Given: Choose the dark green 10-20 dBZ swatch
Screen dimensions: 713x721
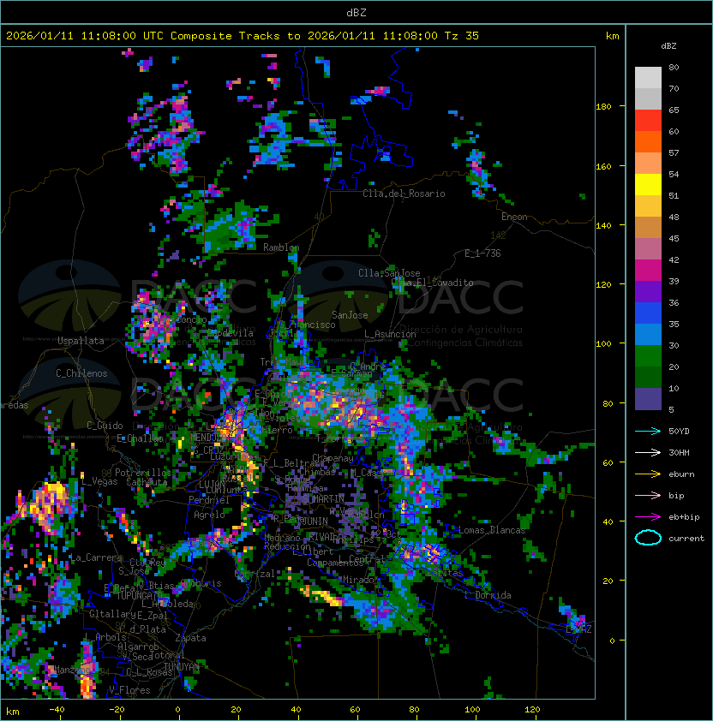Looking at the screenshot, I should 648,378.
